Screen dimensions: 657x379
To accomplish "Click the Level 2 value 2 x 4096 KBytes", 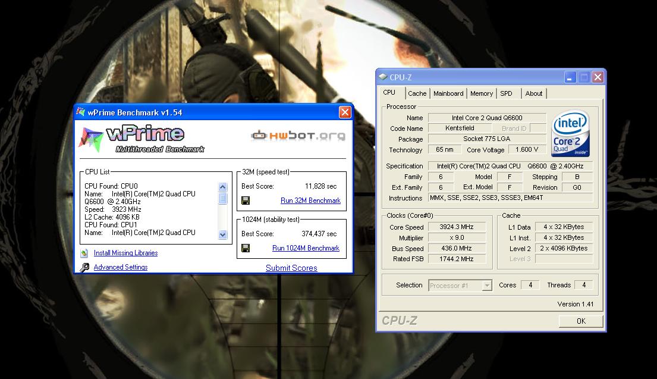I will 564,248.
